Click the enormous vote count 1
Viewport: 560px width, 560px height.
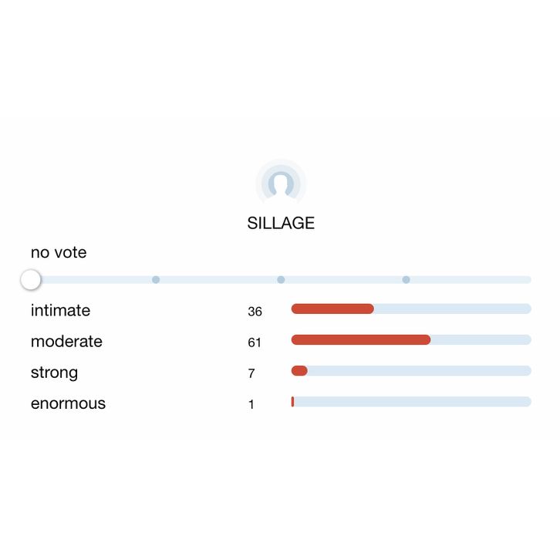tap(251, 404)
